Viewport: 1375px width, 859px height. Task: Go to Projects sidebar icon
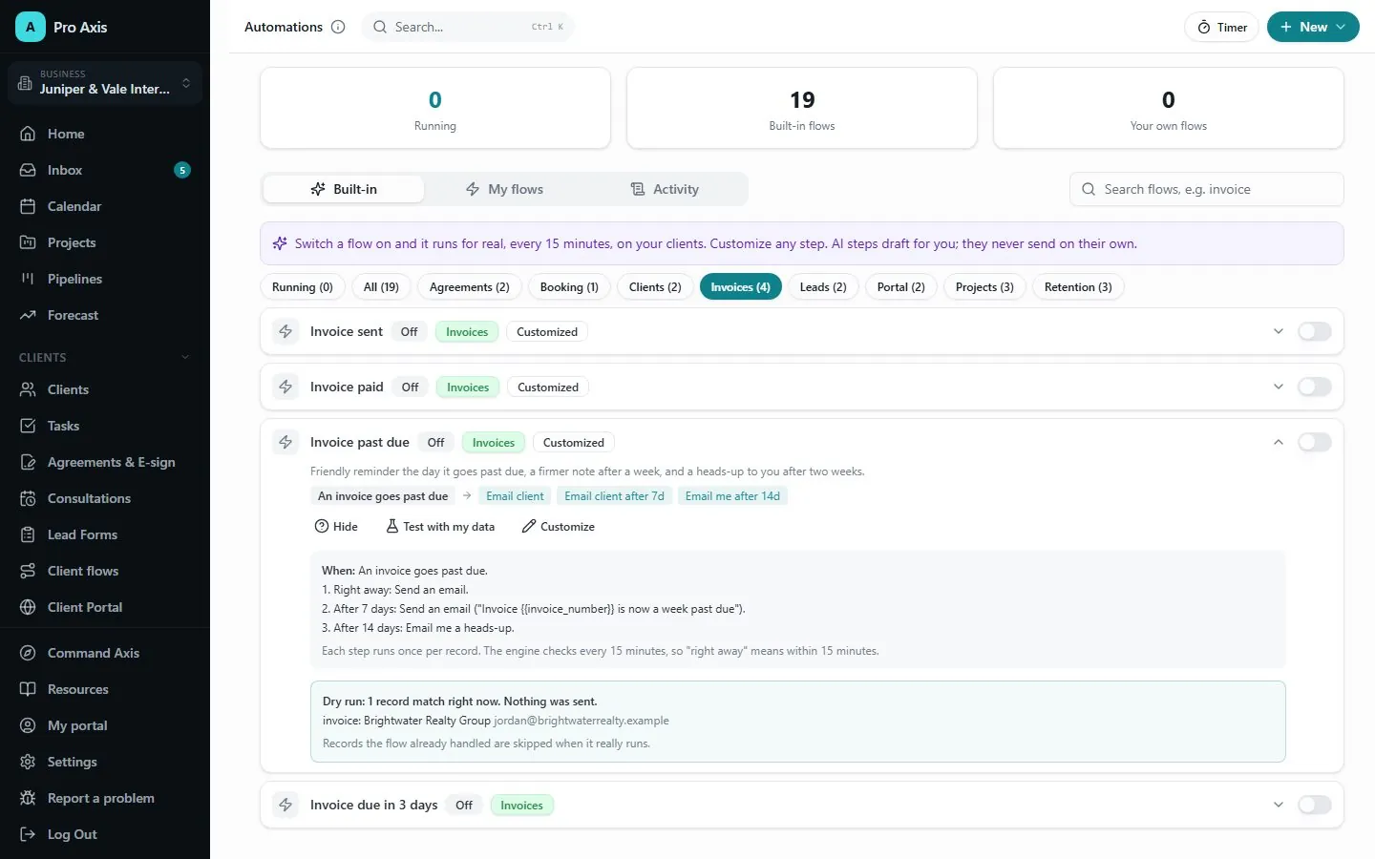coord(28,242)
